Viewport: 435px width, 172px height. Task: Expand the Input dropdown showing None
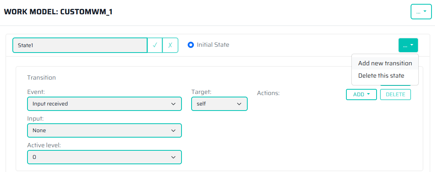[104, 130]
